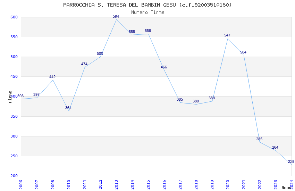Click the 550 y-axis tick label
The height and width of the screenshot is (191, 295).
[x=14, y=37]
